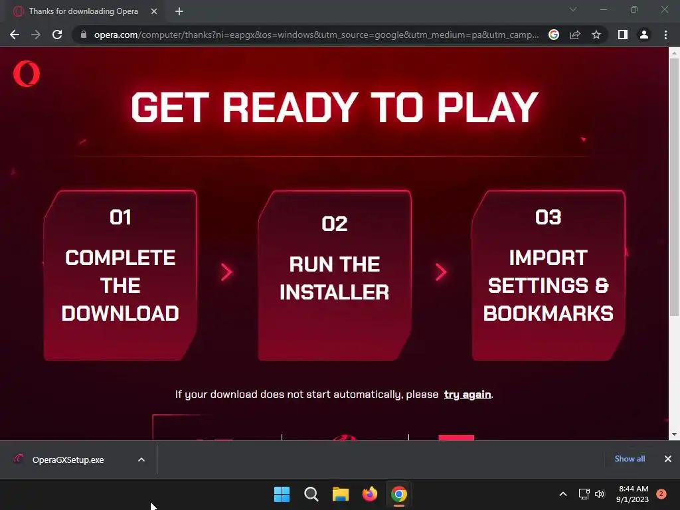Open the network status icon
This screenshot has height=510, width=680.
[584, 494]
